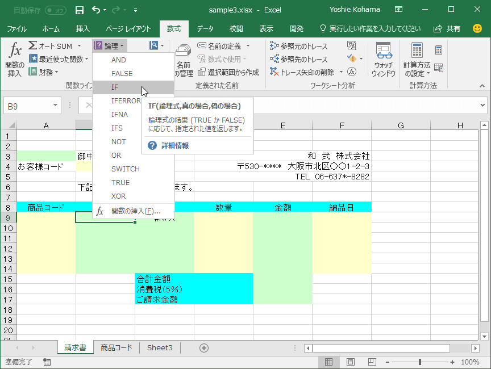Choose XOR in the function menu

click(134, 196)
